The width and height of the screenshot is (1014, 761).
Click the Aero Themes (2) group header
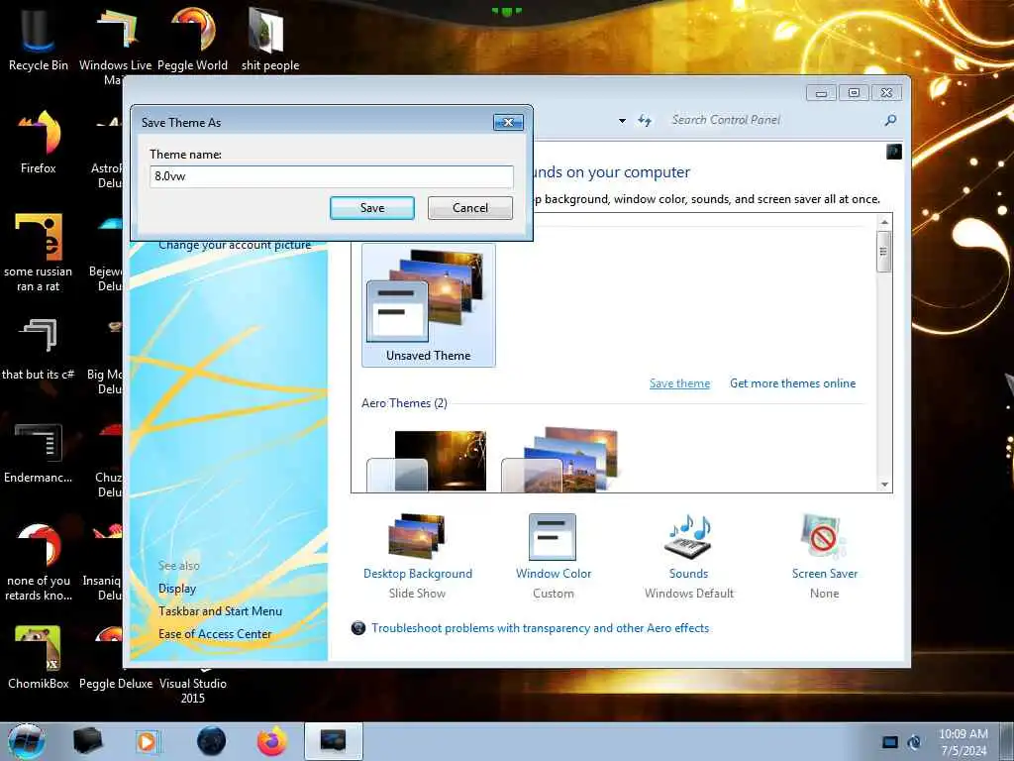[x=404, y=403]
